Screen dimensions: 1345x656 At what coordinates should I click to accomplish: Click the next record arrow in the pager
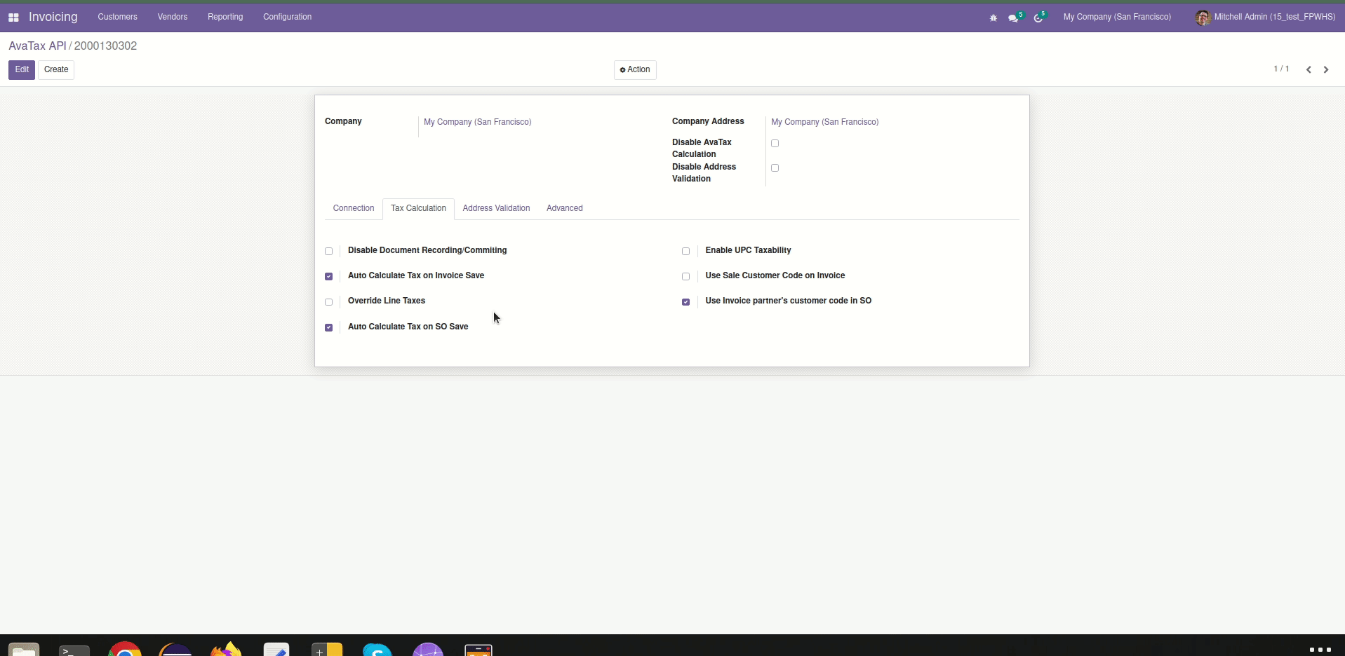click(x=1325, y=69)
